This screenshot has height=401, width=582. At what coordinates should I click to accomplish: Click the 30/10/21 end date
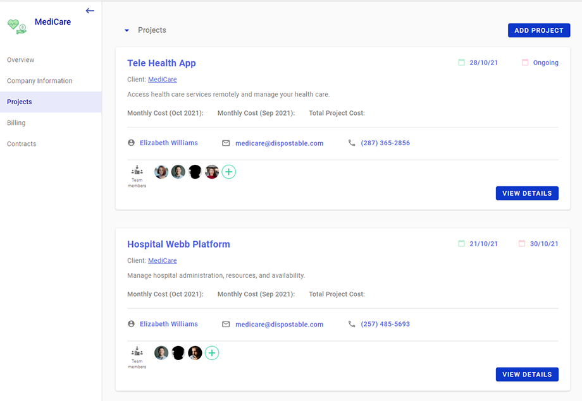click(544, 244)
